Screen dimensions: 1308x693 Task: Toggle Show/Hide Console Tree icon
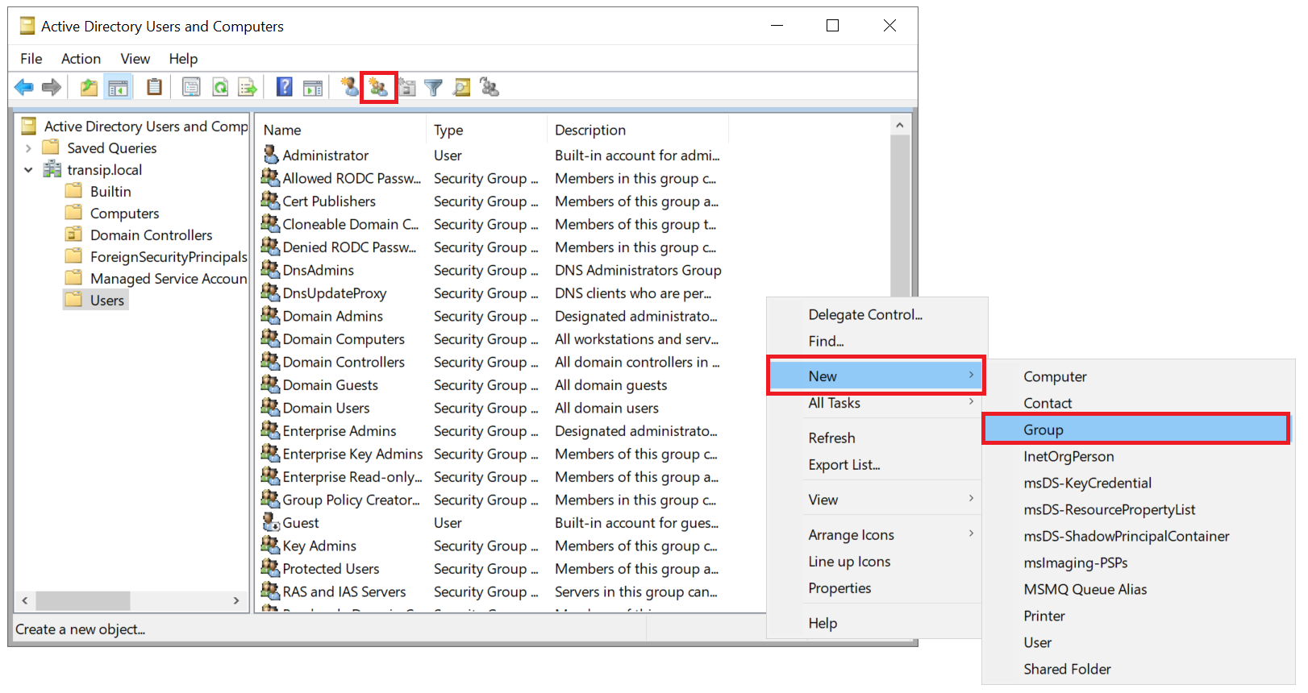(x=118, y=87)
